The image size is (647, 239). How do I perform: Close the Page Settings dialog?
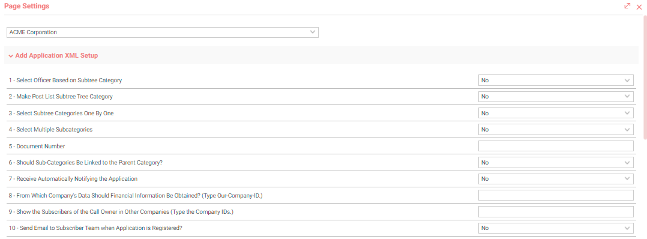tap(639, 7)
